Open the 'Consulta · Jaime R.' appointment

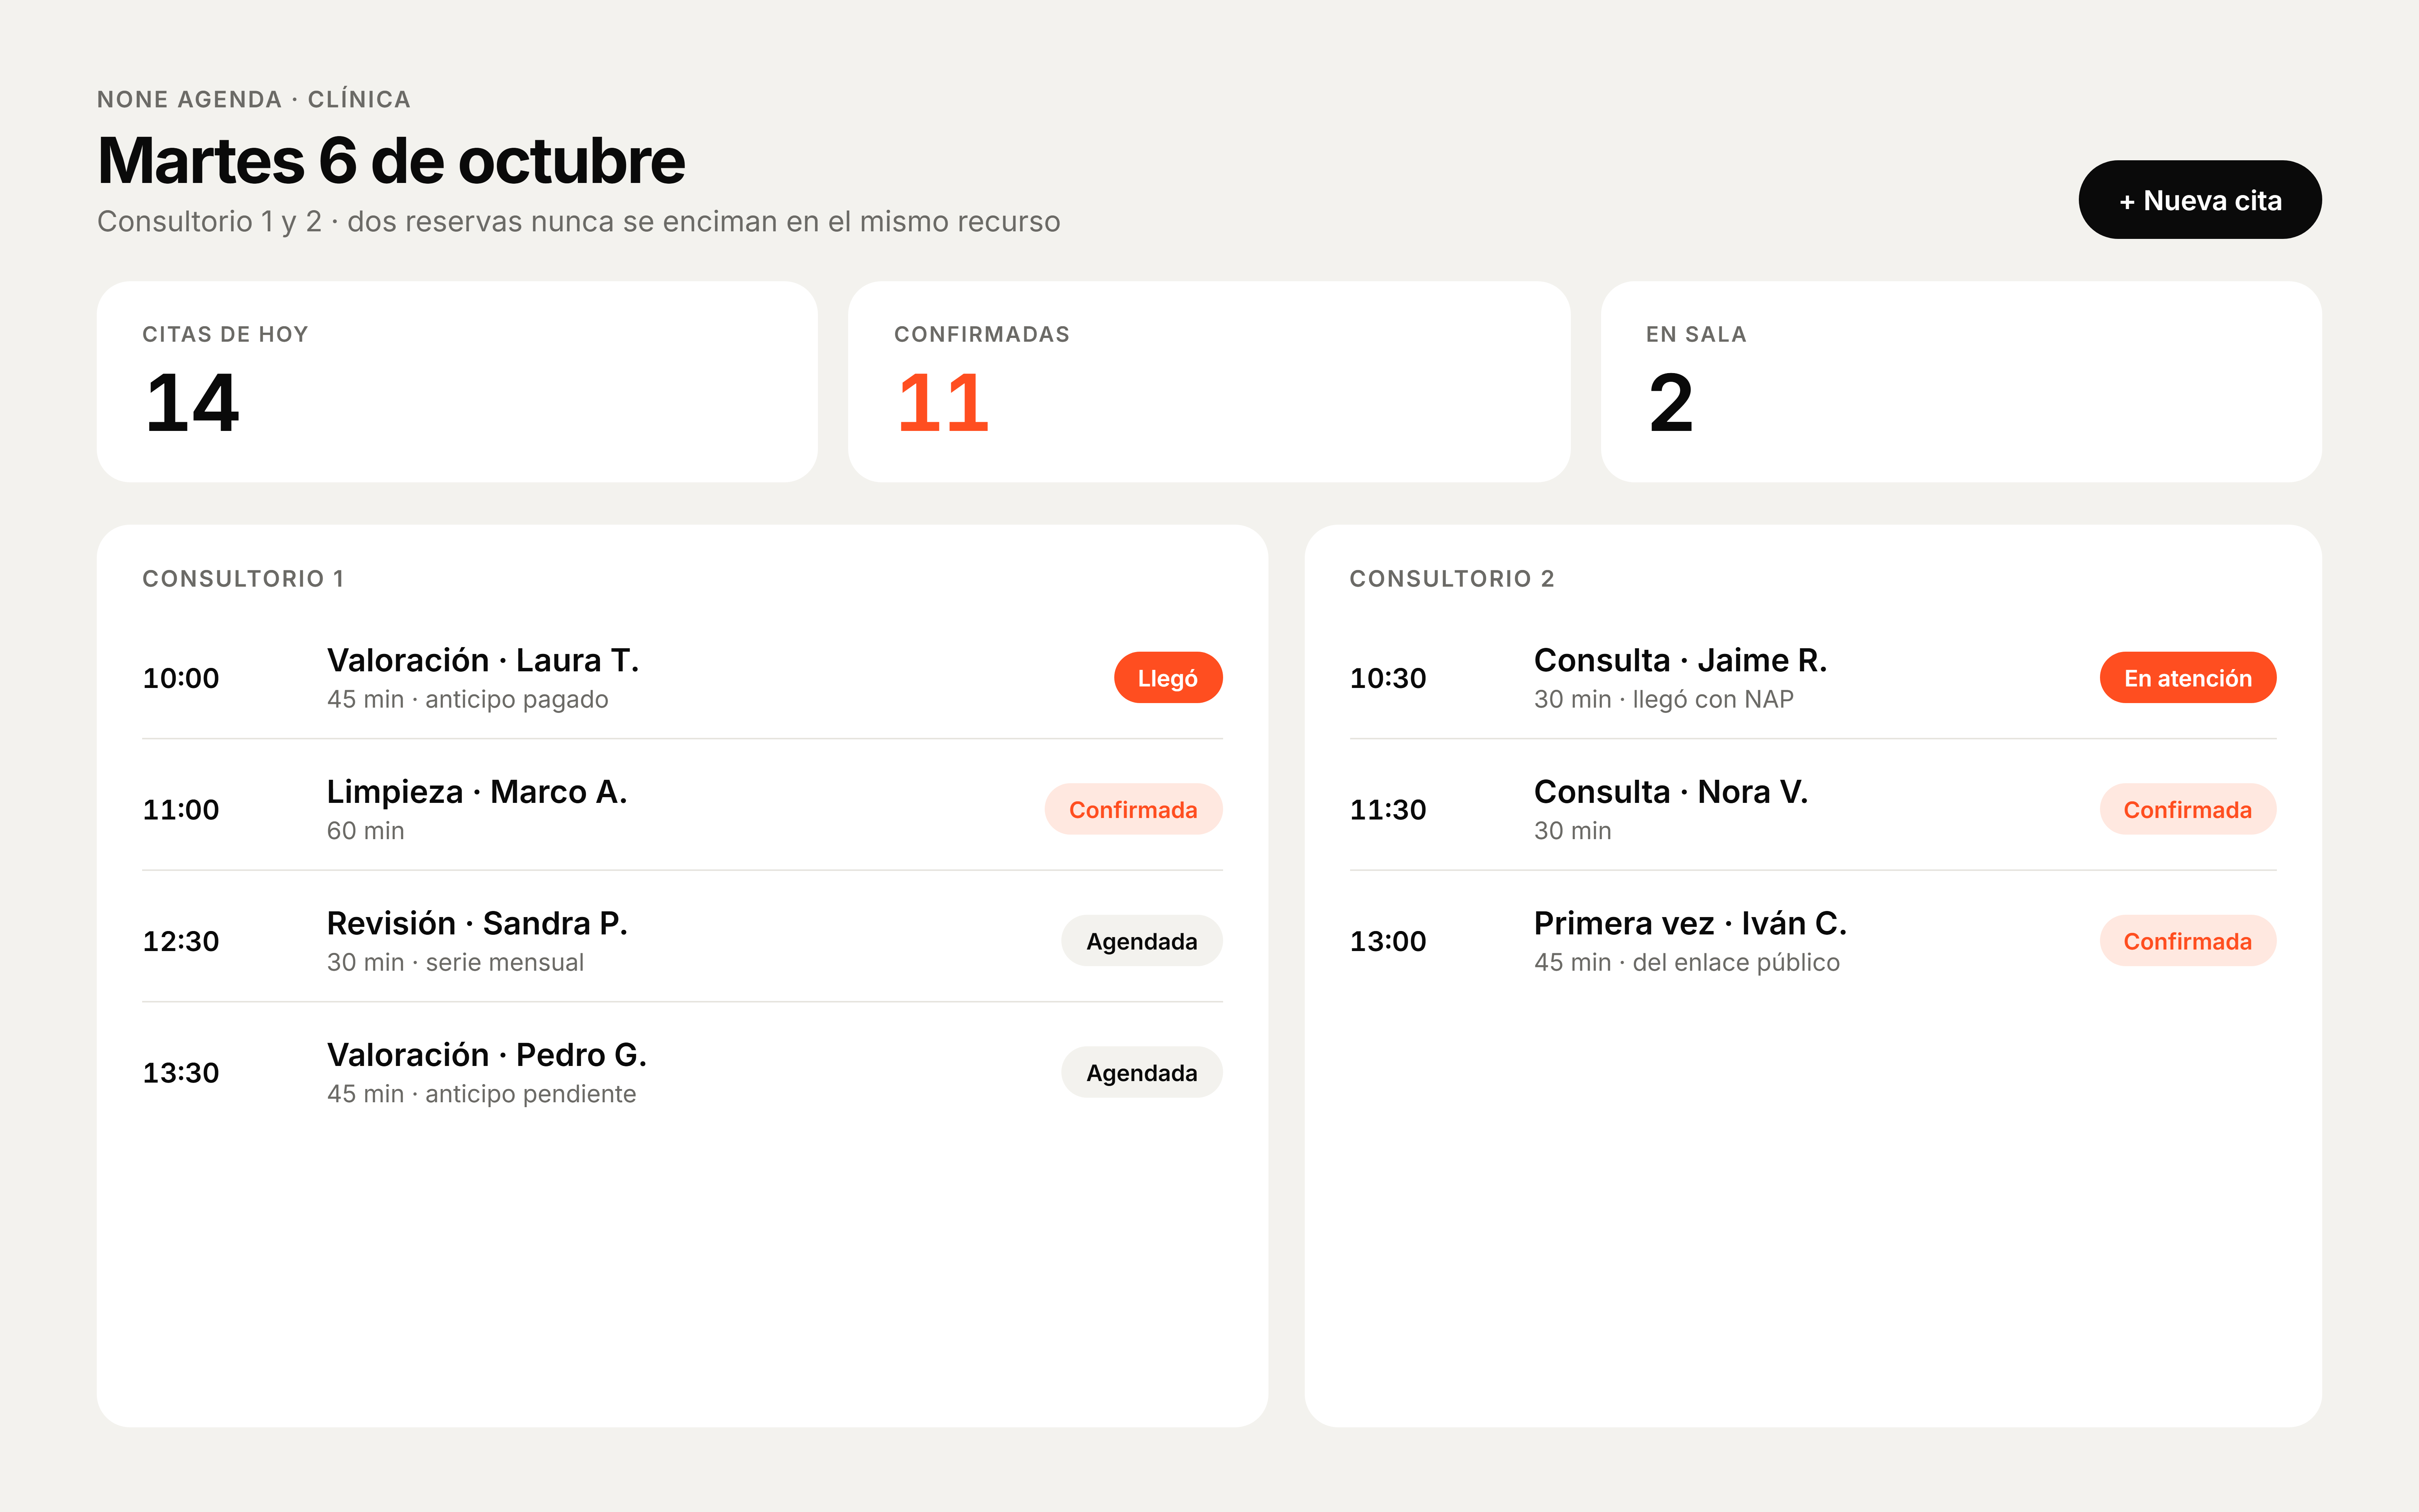[1812, 678]
